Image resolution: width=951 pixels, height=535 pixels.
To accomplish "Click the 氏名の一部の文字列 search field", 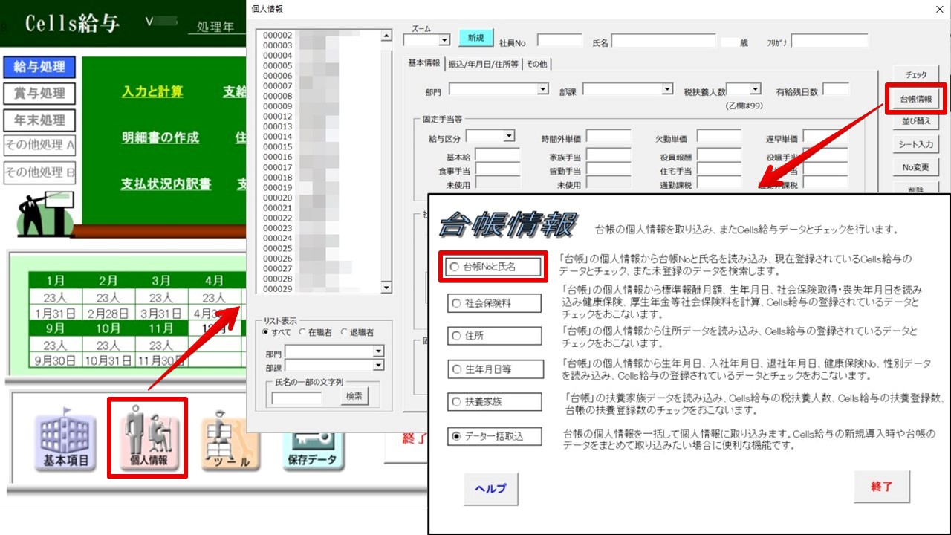I will tap(297, 398).
